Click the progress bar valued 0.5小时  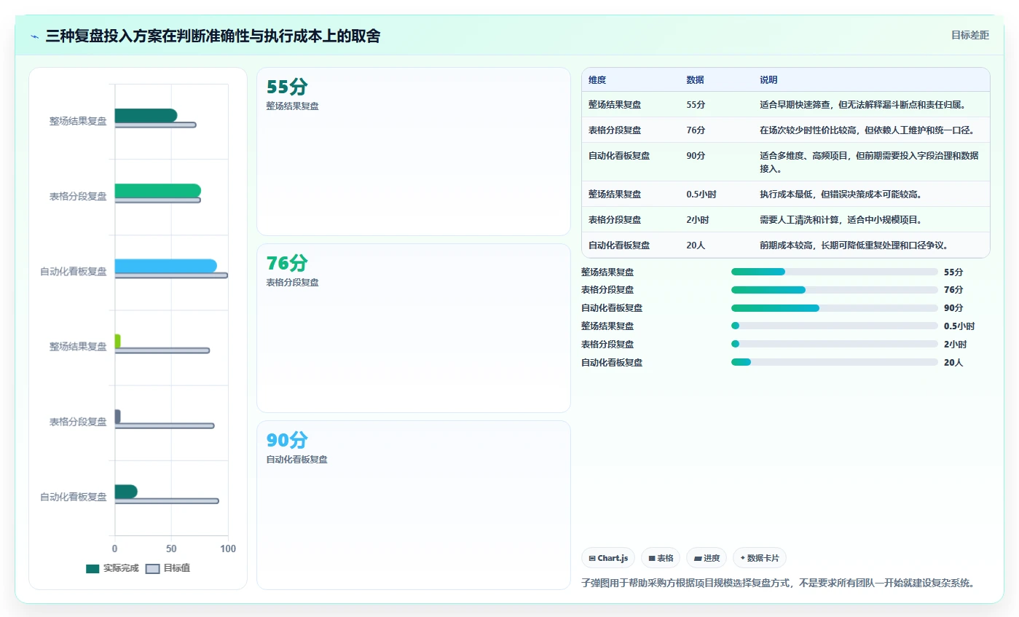tap(834, 326)
